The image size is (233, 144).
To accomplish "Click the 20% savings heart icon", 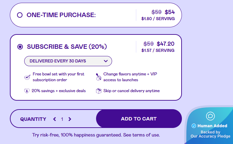I will [x=27, y=91].
